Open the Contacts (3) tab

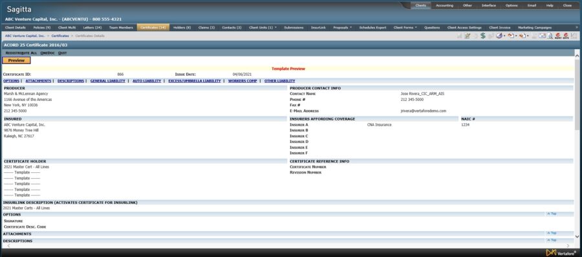coord(232,27)
